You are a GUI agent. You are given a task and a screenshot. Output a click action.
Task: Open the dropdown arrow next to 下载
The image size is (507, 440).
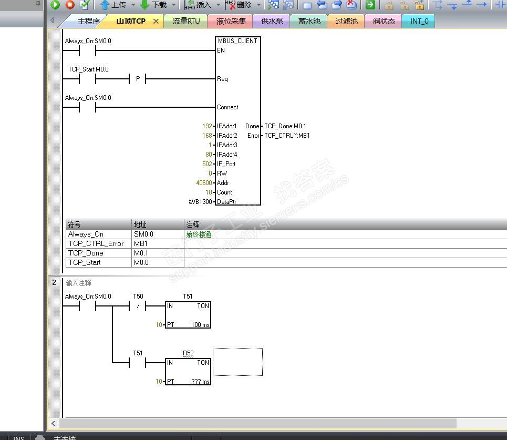[x=173, y=5]
